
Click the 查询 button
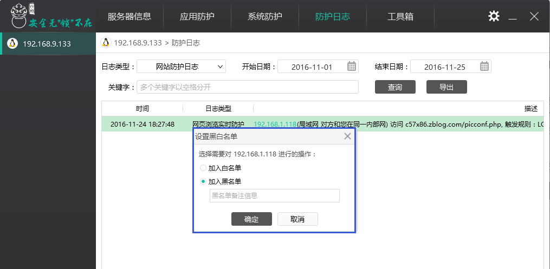click(395, 87)
